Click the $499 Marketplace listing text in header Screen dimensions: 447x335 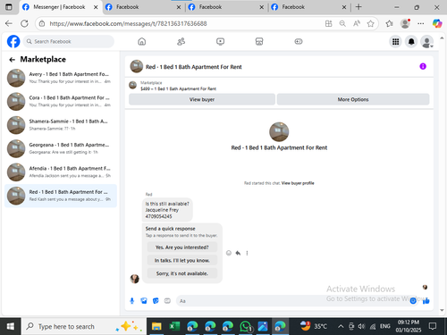(178, 88)
